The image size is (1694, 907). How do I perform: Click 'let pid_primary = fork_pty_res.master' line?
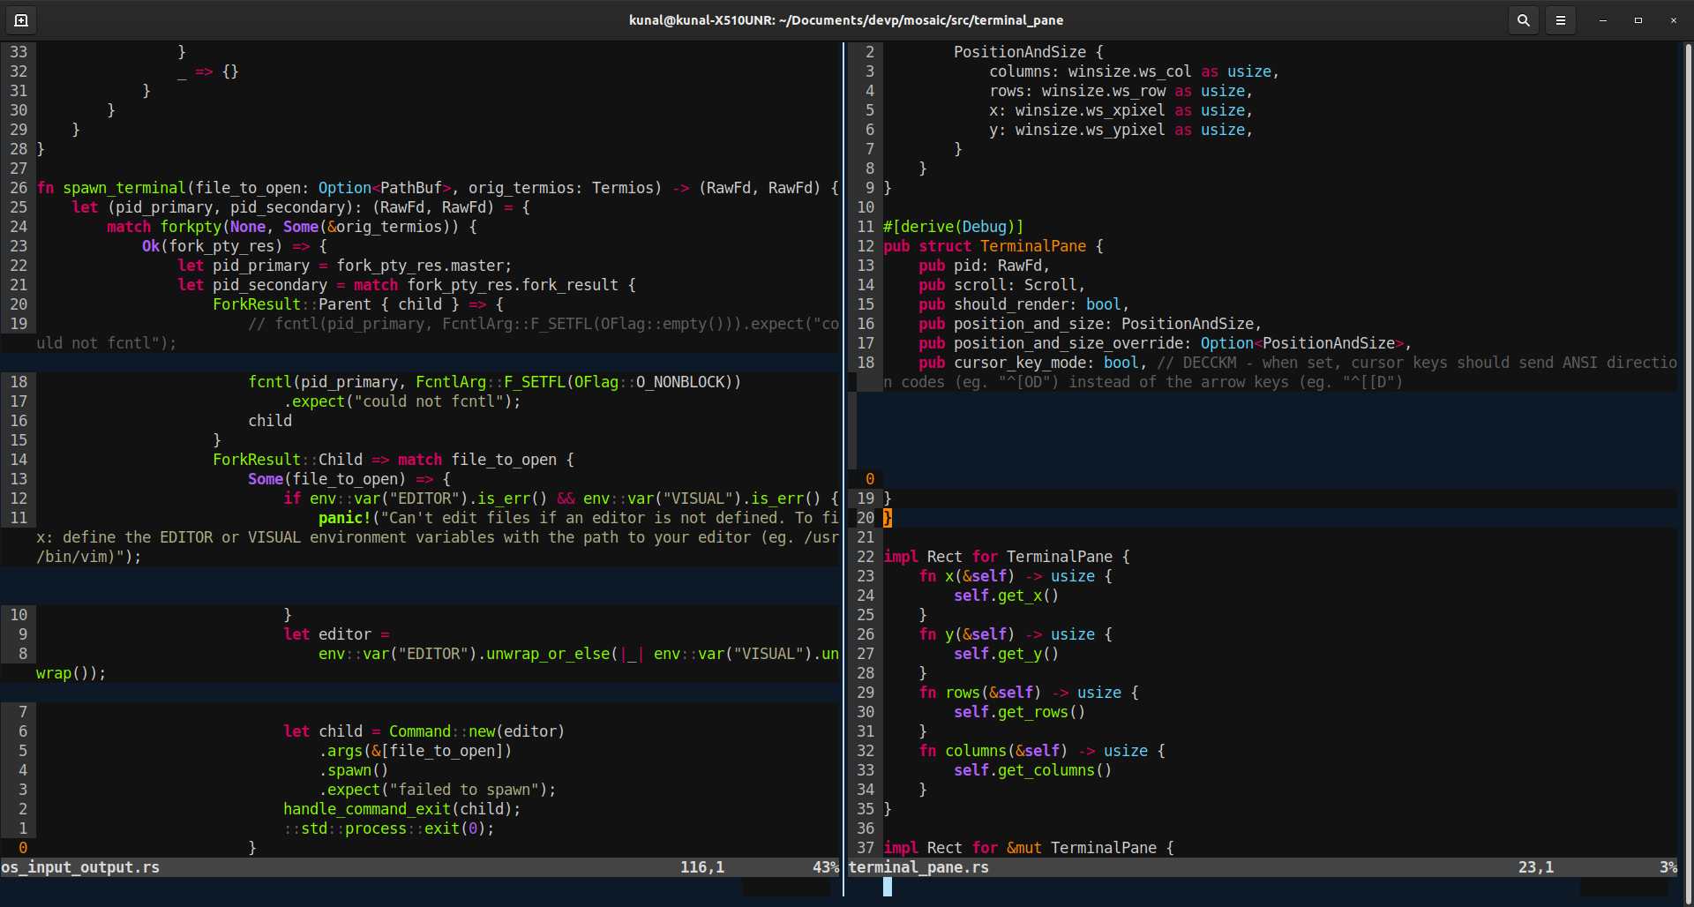pyautogui.click(x=345, y=266)
